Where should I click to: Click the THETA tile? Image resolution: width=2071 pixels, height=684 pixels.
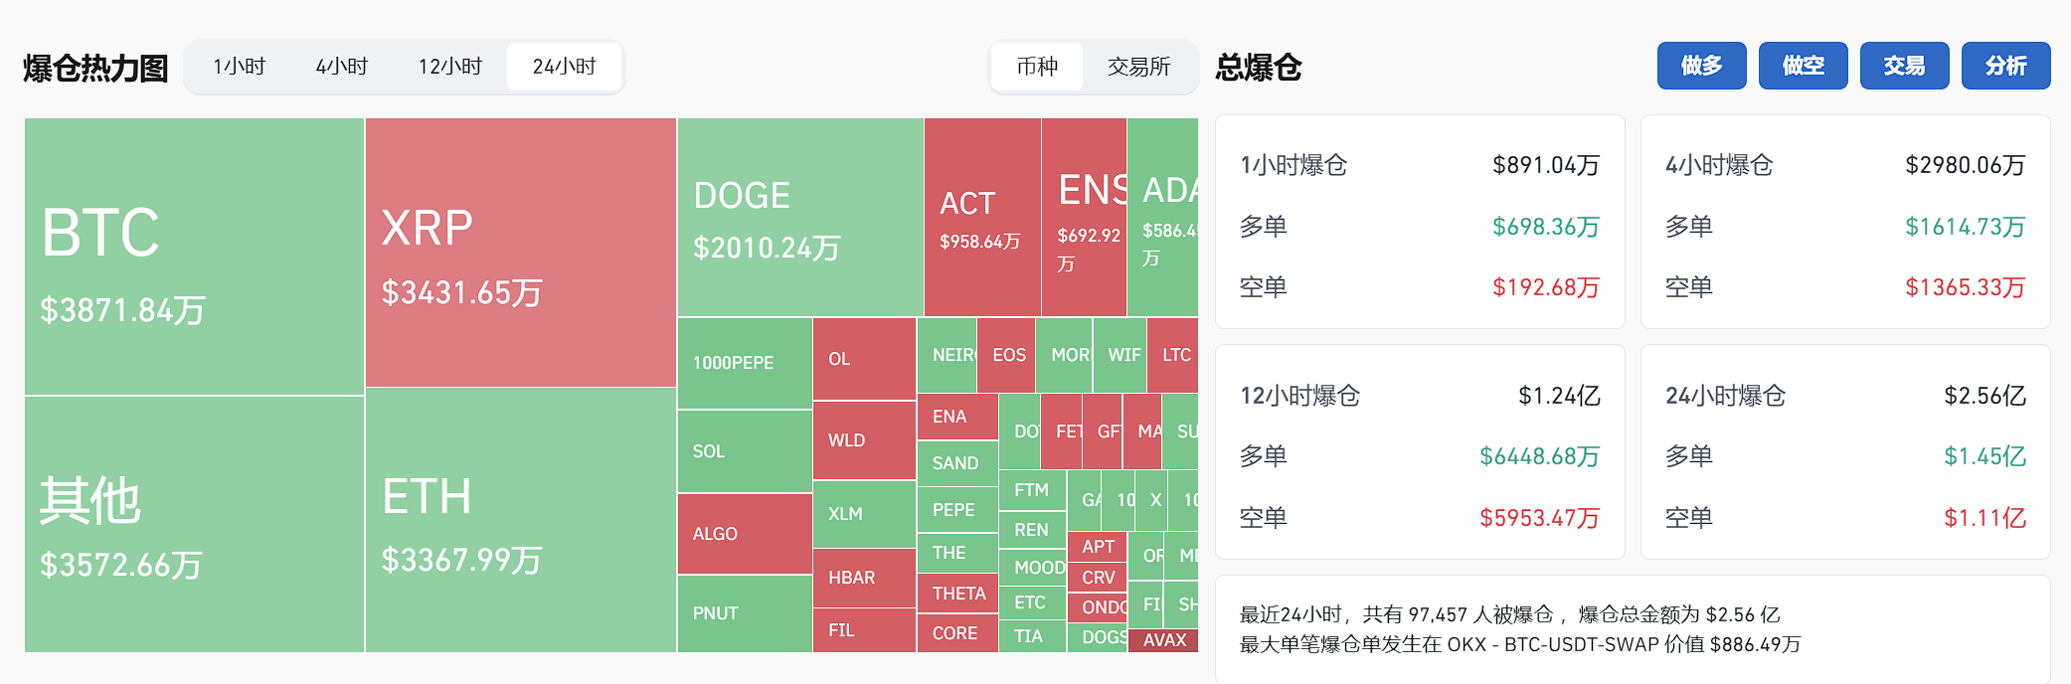tap(957, 594)
